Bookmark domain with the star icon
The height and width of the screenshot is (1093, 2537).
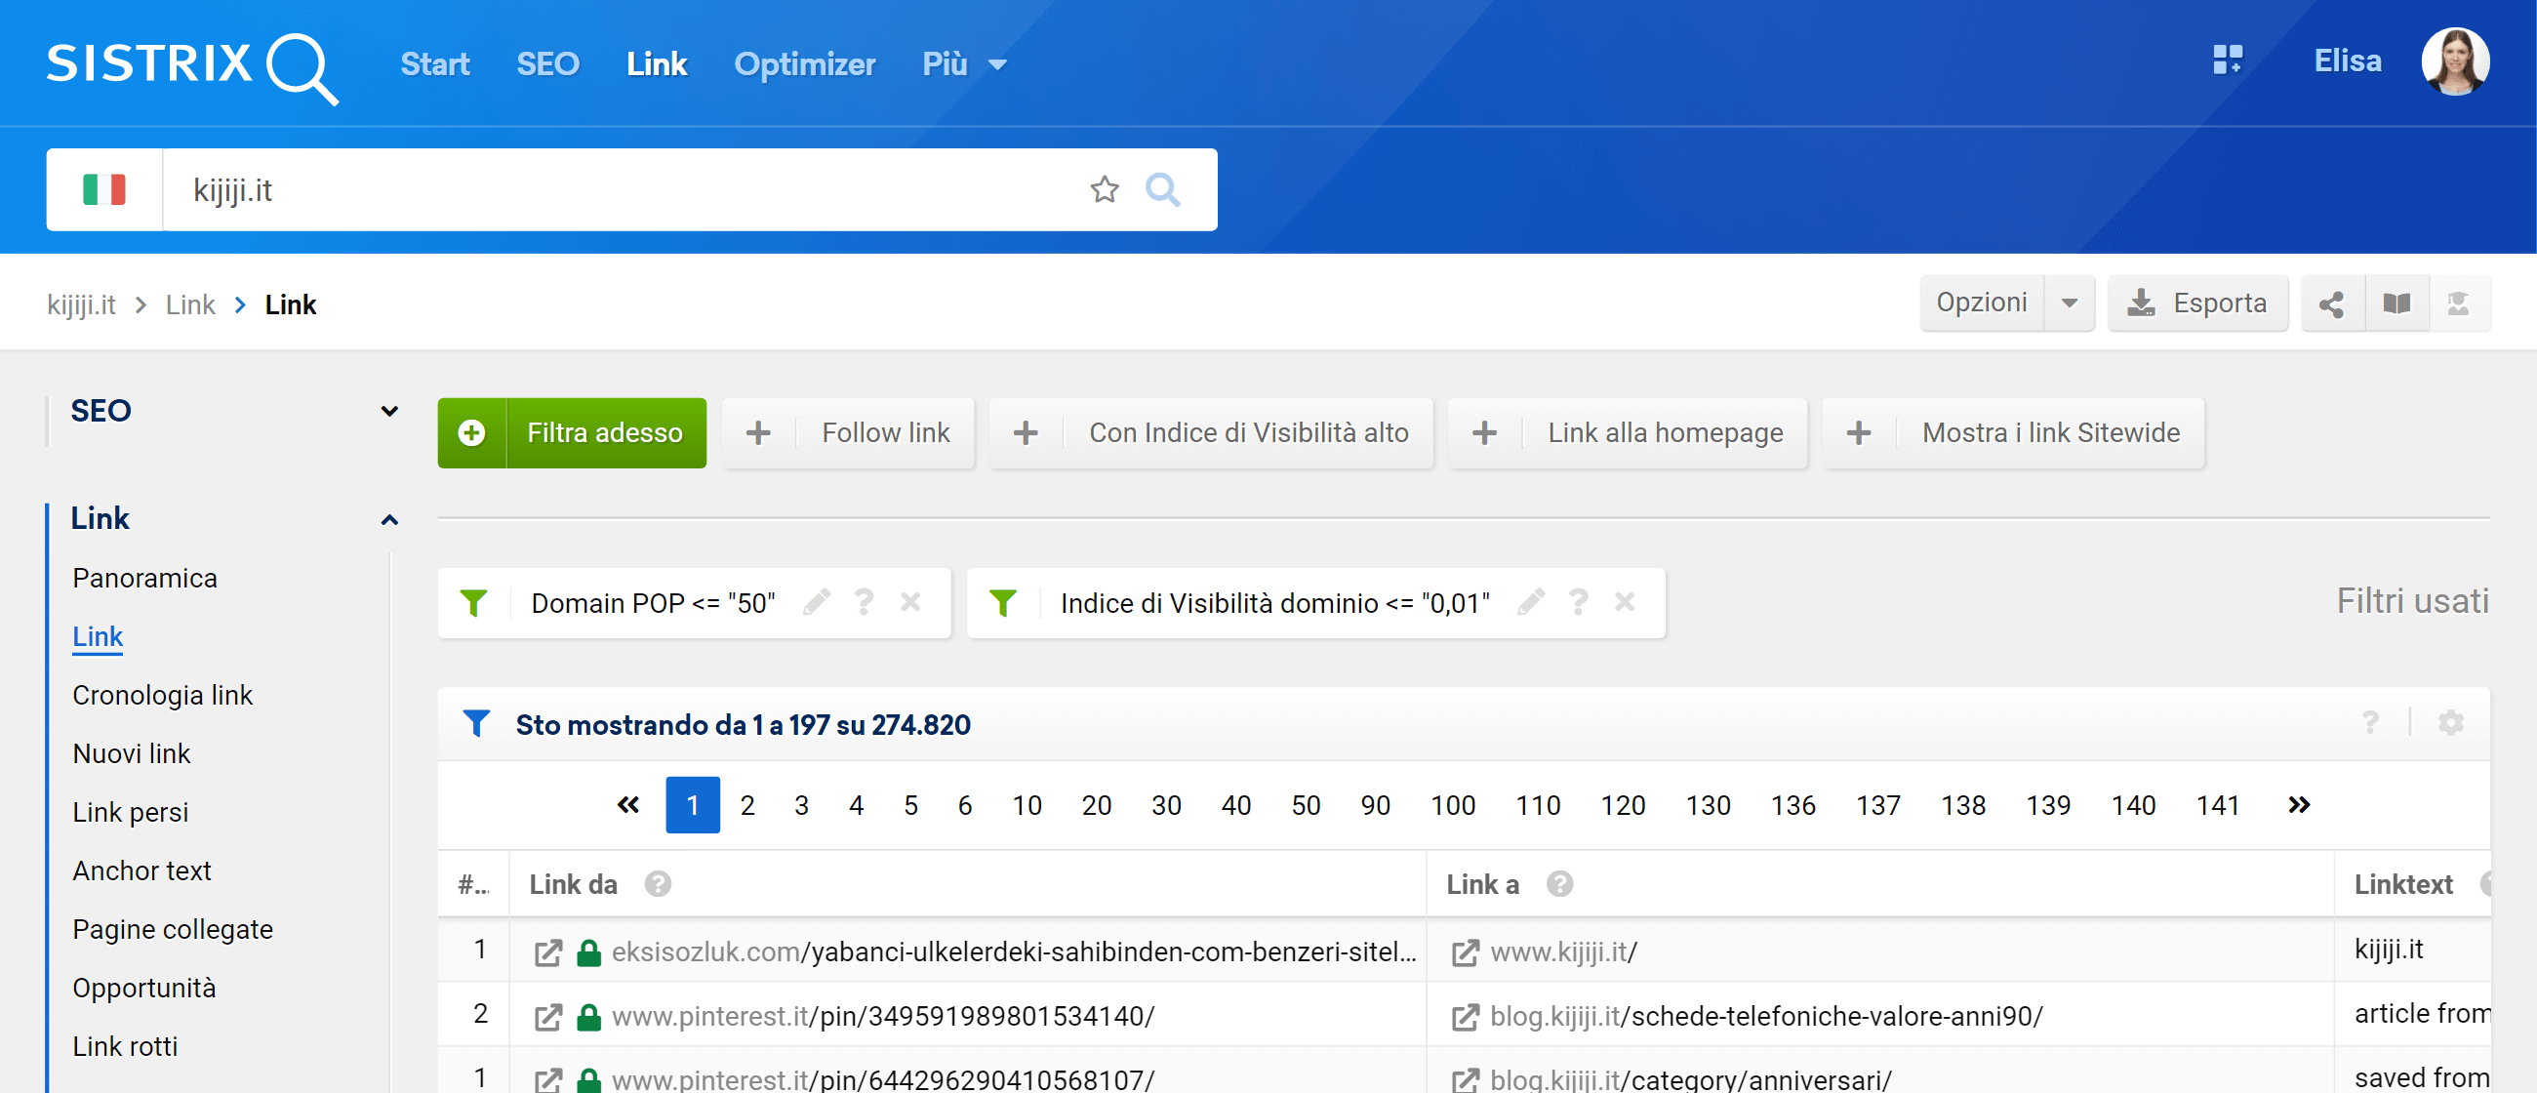[1104, 189]
